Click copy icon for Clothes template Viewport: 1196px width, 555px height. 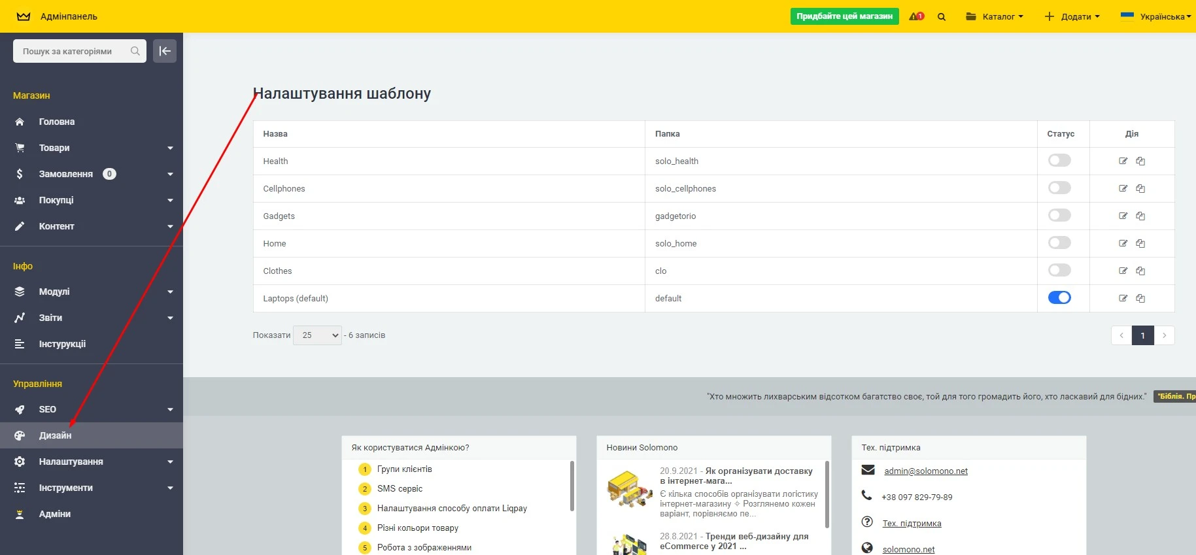[1140, 271]
